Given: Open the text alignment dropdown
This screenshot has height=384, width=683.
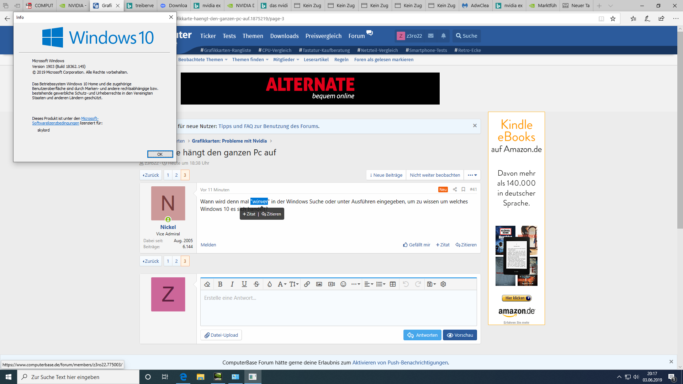Looking at the screenshot, I should point(369,284).
